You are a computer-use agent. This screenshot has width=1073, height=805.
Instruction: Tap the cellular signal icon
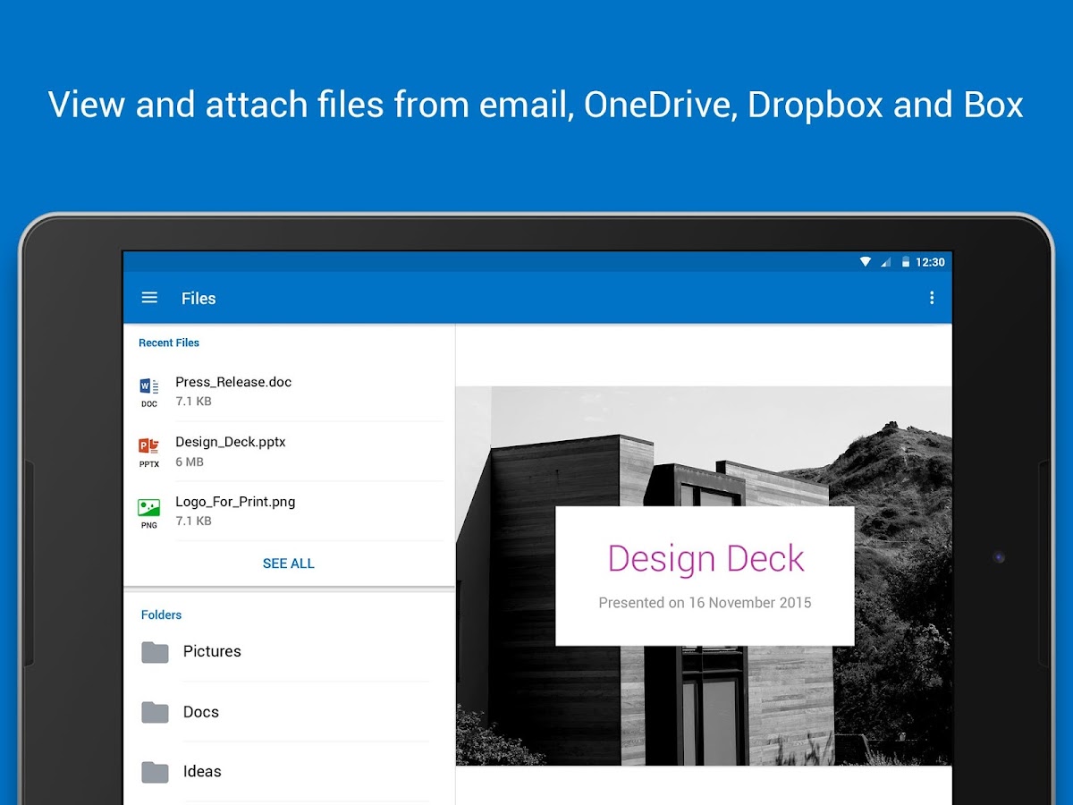tap(885, 261)
